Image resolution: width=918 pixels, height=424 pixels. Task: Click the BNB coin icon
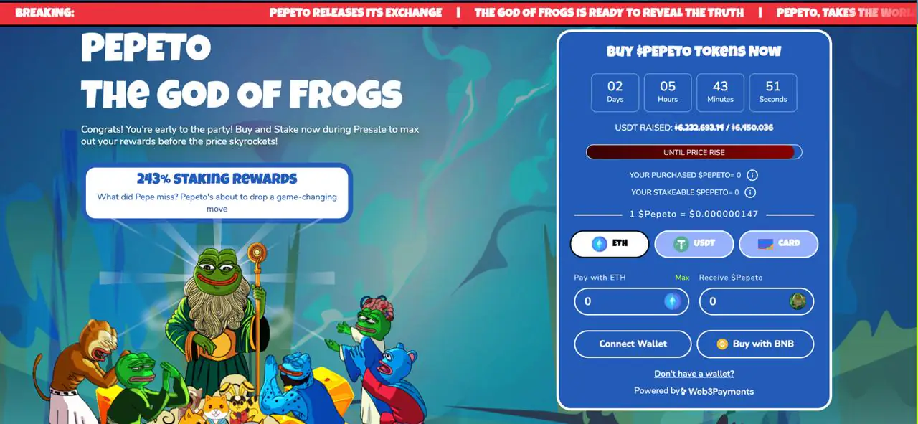(722, 344)
